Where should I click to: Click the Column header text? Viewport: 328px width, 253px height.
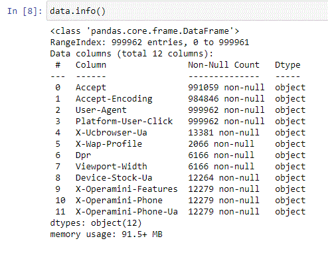[x=91, y=65]
